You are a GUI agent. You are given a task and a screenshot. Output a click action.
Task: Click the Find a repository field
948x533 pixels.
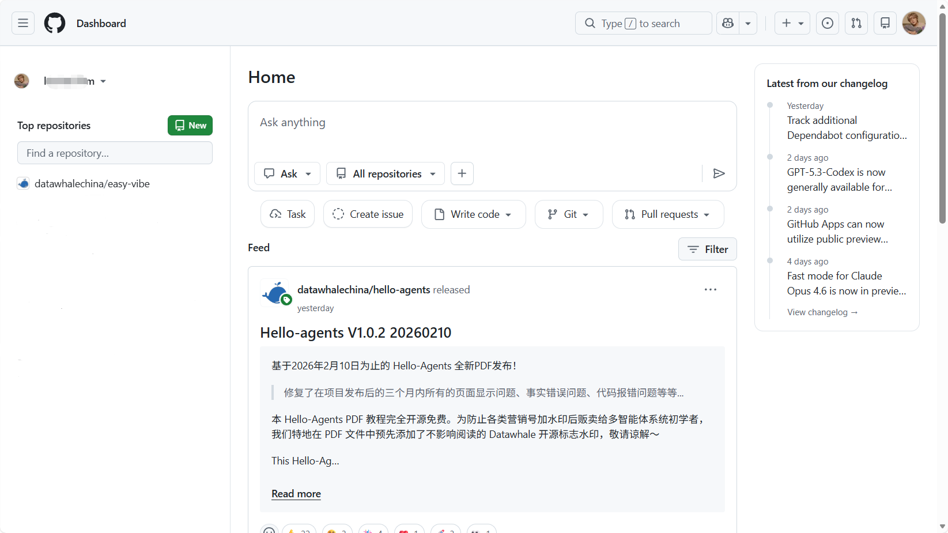pos(115,153)
